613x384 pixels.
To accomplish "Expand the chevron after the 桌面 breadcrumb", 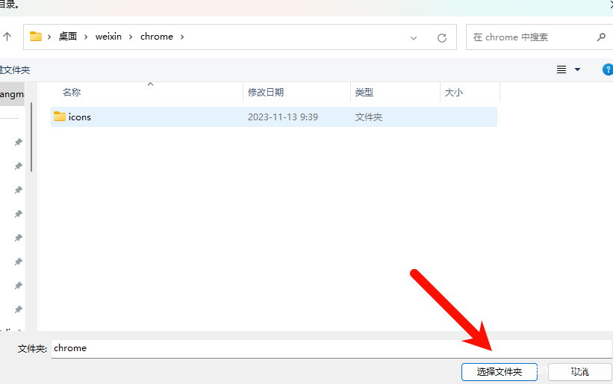I will click(87, 37).
